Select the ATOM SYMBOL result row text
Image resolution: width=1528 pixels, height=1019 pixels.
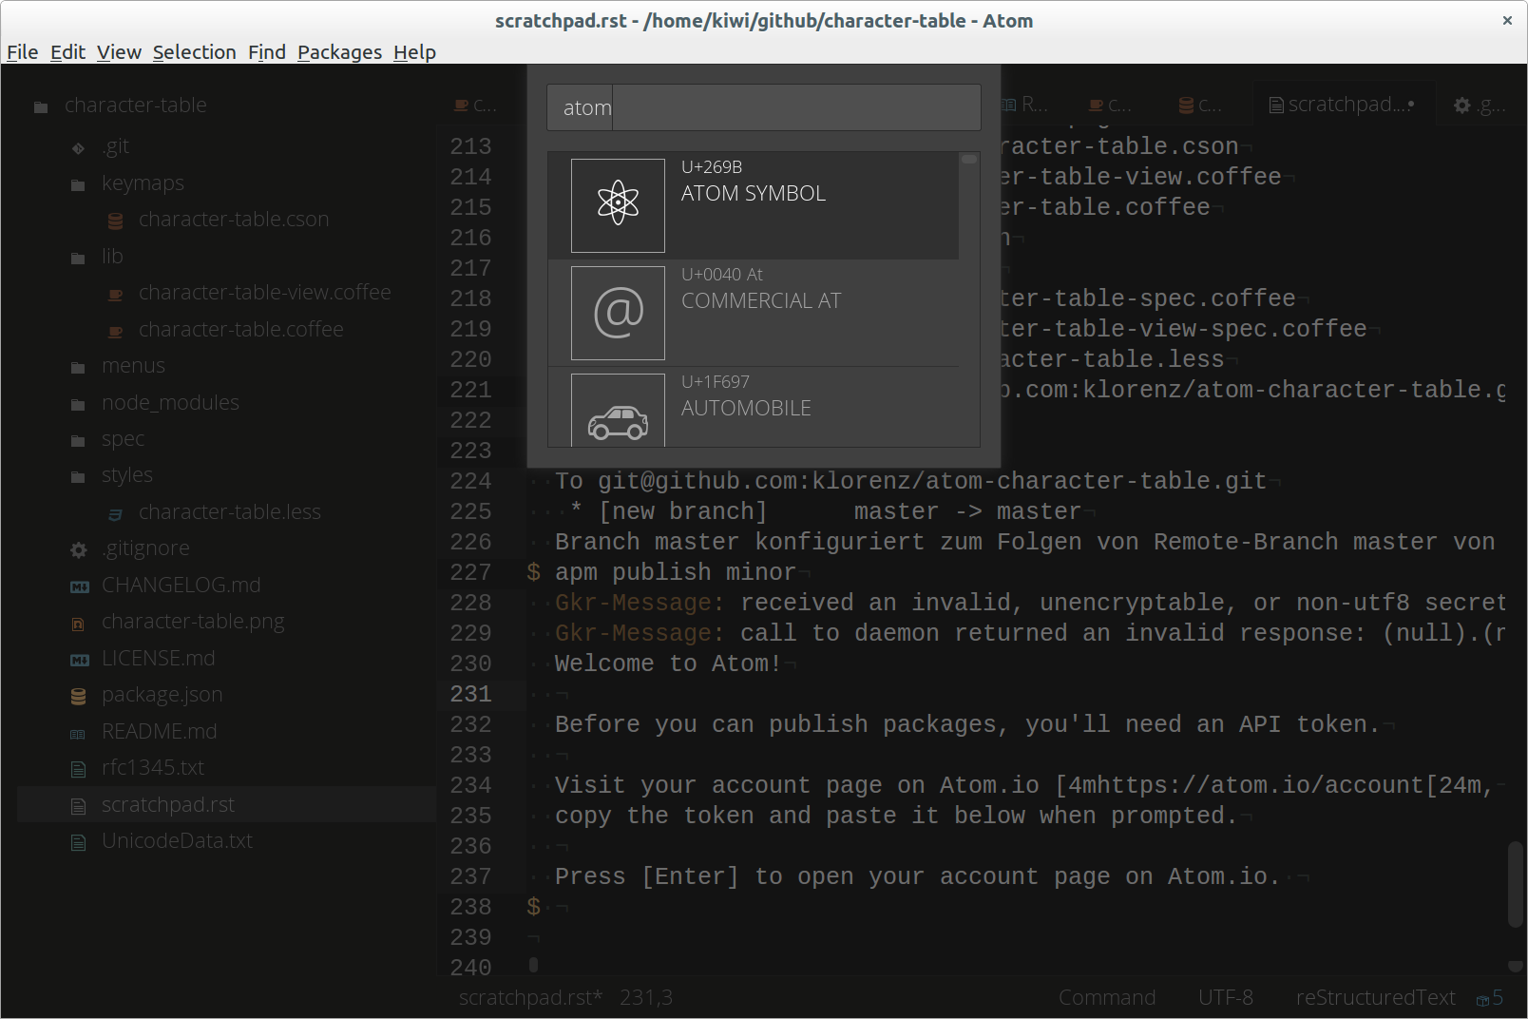click(754, 193)
